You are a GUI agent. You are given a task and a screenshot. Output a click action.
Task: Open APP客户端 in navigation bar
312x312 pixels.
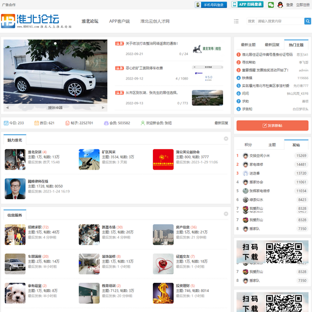point(119,21)
